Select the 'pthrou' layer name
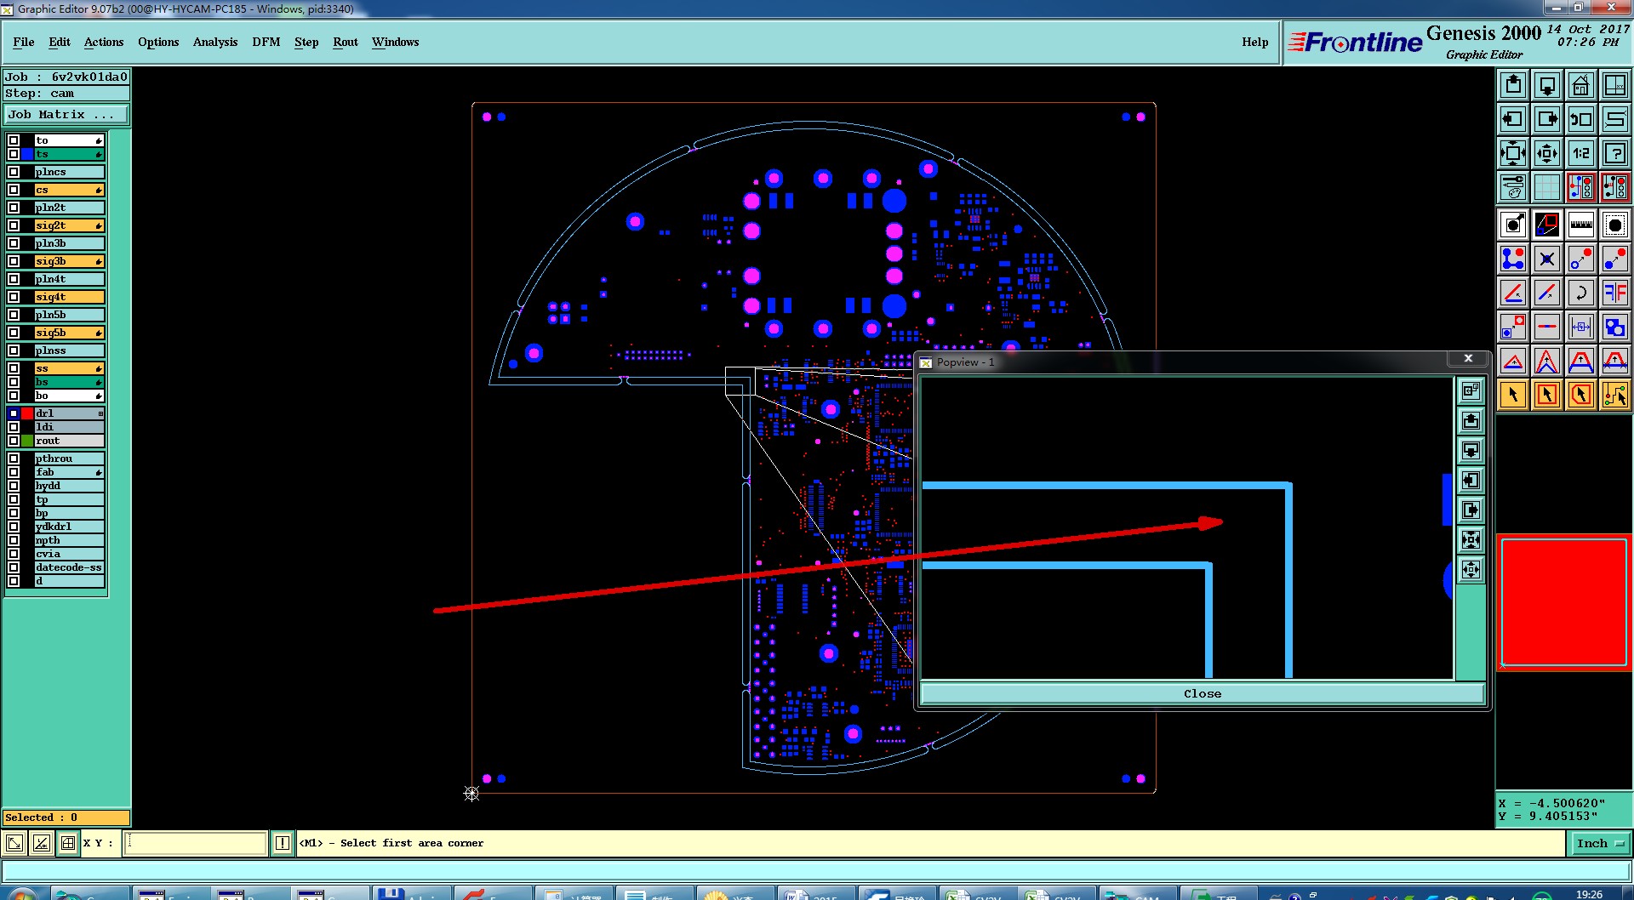The height and width of the screenshot is (900, 1634). pyautogui.click(x=70, y=459)
